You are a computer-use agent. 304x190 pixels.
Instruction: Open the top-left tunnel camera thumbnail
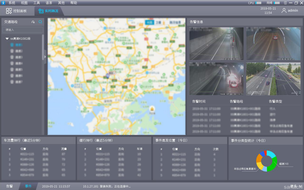[x=216, y=43]
